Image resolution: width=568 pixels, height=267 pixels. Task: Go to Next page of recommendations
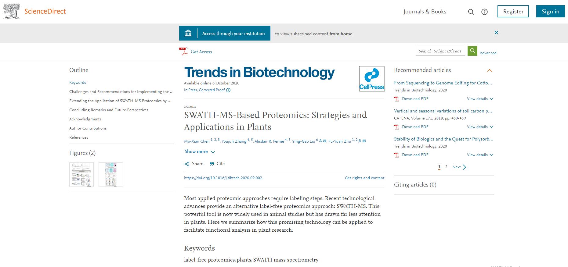click(459, 167)
